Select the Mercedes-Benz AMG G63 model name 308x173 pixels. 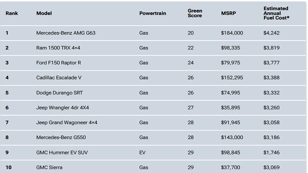pos(66,33)
